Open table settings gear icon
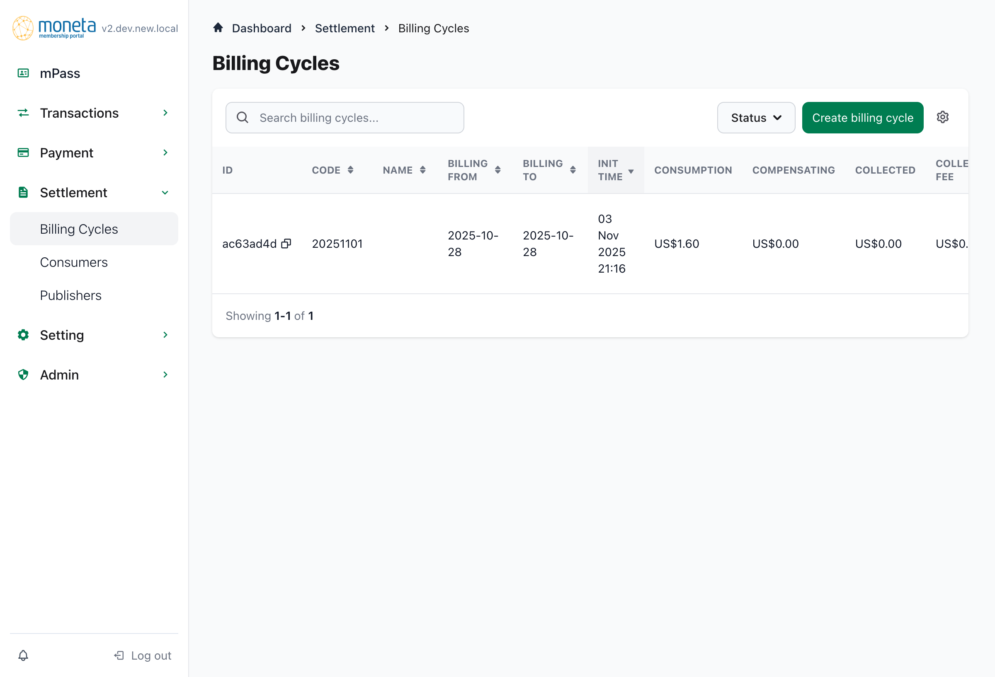 (x=942, y=117)
